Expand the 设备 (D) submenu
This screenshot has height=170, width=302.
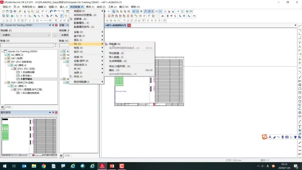coord(86,32)
